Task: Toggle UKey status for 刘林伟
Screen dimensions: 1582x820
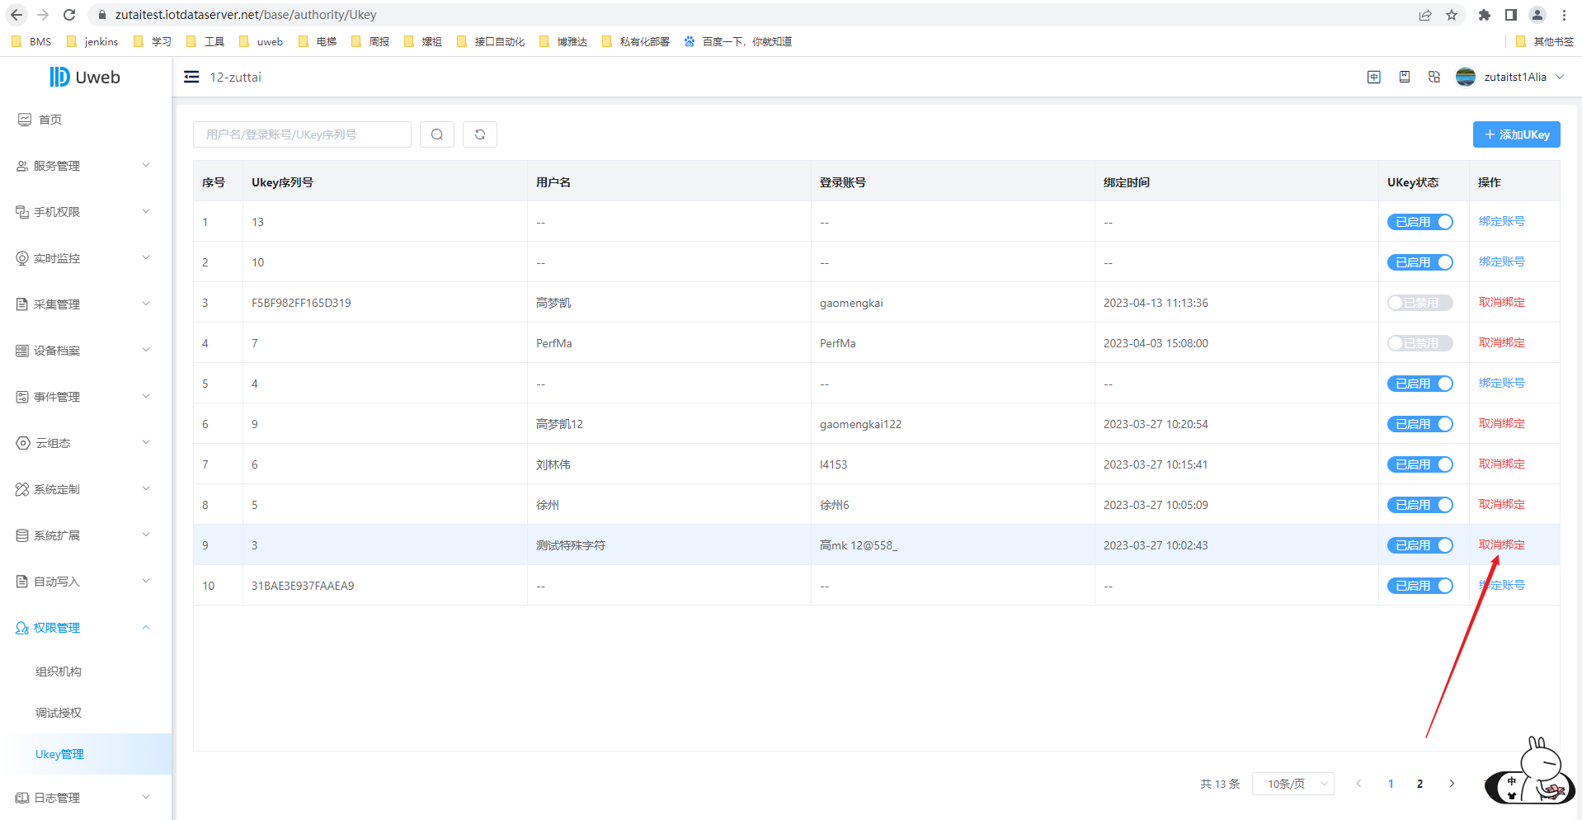Action: click(x=1420, y=464)
